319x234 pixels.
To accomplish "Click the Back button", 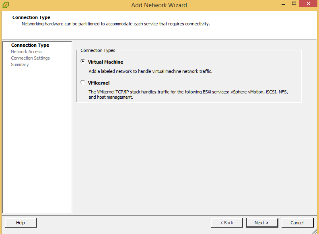I will pyautogui.click(x=226, y=223).
